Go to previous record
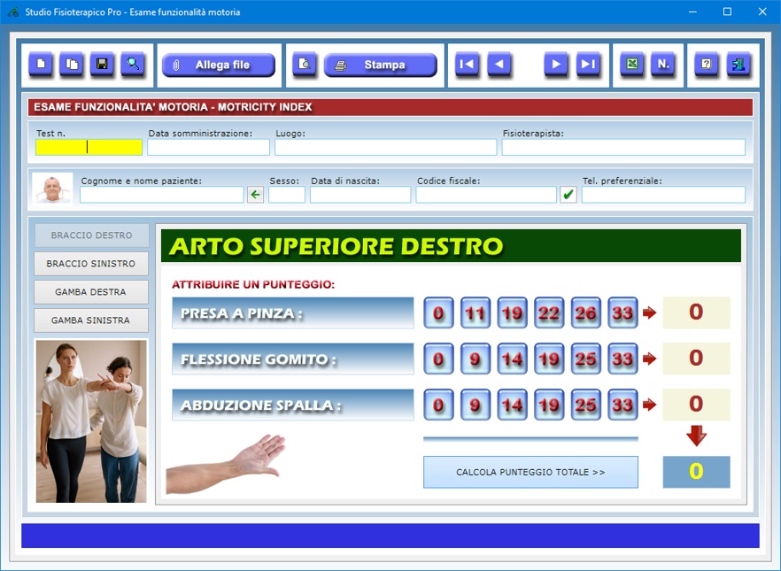This screenshot has height=571, width=781. [x=499, y=65]
